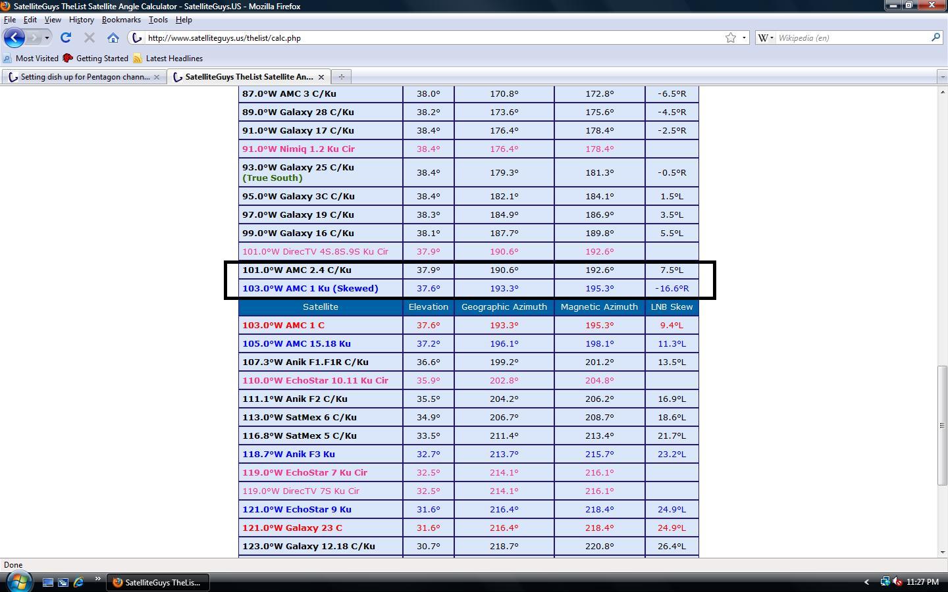
Task: Open the Most Visited bookmarks folder
Action: pos(31,58)
